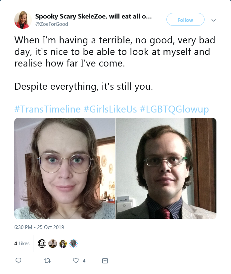The image size is (231, 274).
Task: Open the #LGBTQGlowup hashtag
Action: (x=174, y=109)
